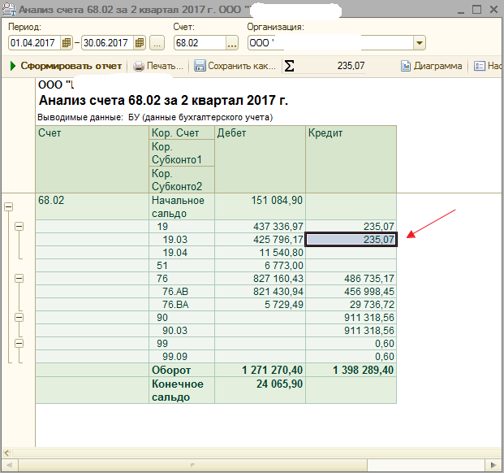The width and height of the screenshot is (504, 473).
Task: Open the Диаграмма chart view
Action: [x=431, y=66]
